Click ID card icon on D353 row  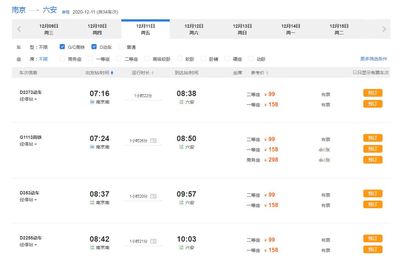click(x=153, y=196)
